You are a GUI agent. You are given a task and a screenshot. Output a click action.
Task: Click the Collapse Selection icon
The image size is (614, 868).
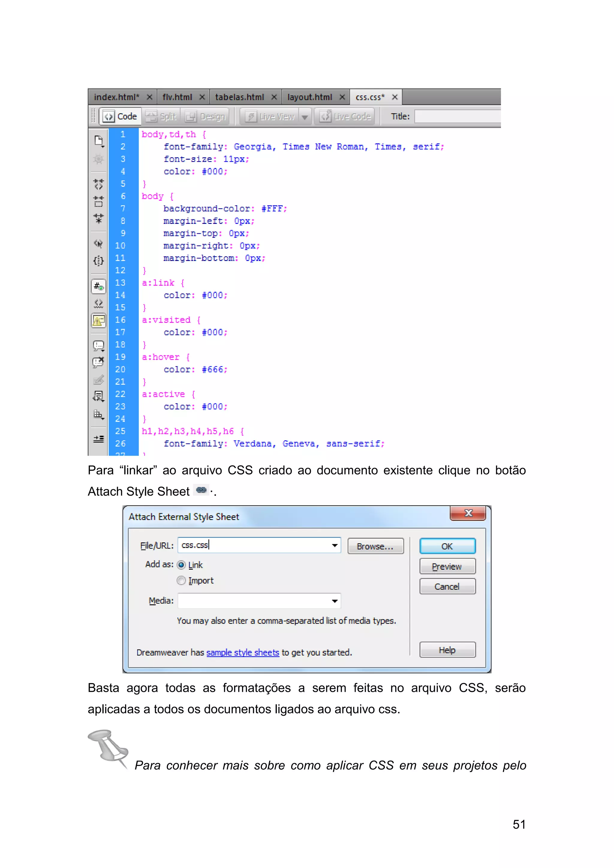98,202
